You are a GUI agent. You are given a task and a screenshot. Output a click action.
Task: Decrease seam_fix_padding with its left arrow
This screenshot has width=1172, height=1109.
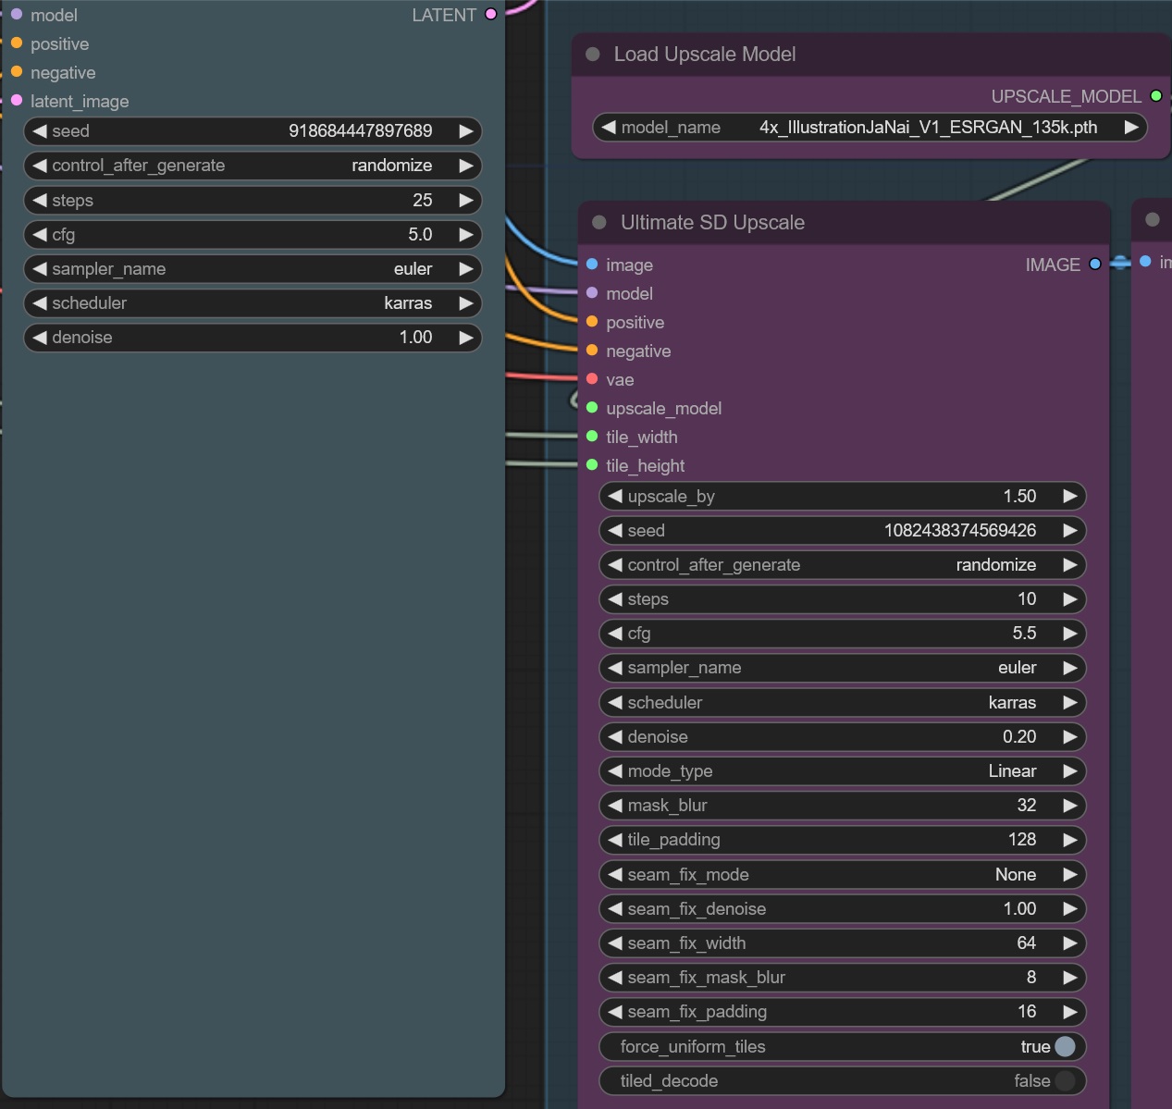(615, 1012)
